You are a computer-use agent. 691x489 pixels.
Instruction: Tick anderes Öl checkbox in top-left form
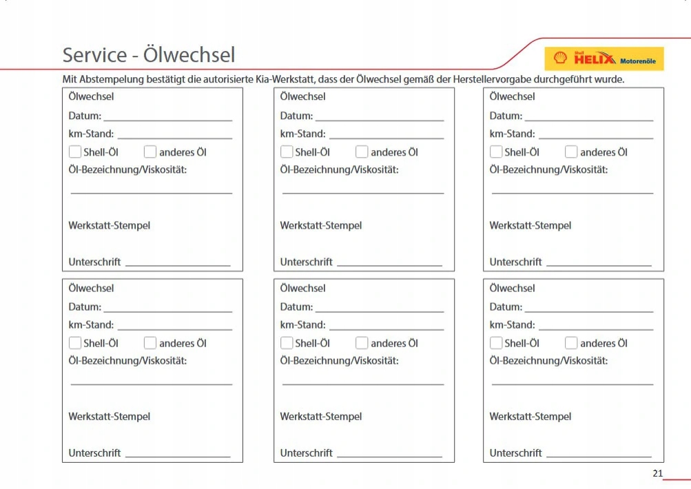click(149, 152)
